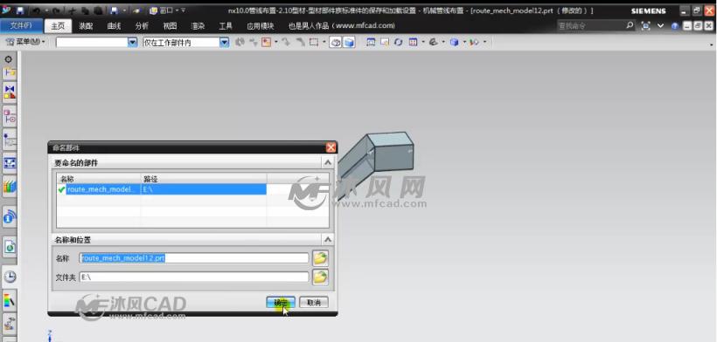Open the Reuse Library books icon

[10, 186]
